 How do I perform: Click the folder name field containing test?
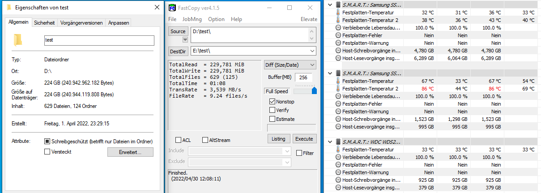pyautogui.click(x=99, y=40)
